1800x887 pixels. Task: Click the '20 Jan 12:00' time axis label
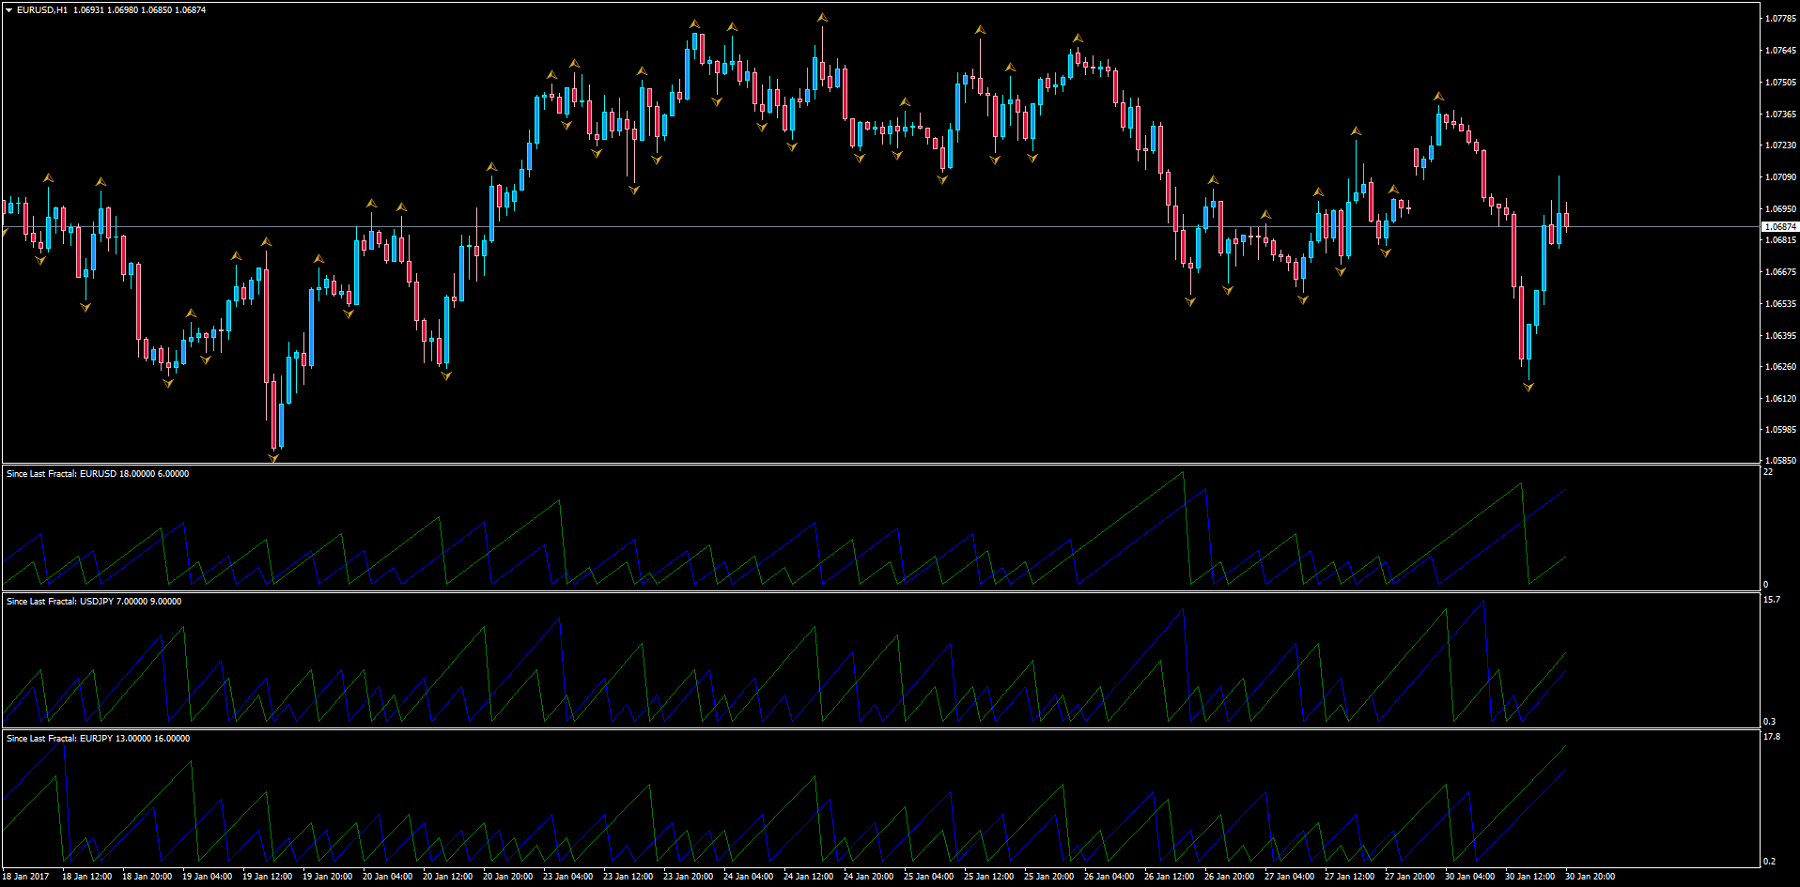(448, 877)
